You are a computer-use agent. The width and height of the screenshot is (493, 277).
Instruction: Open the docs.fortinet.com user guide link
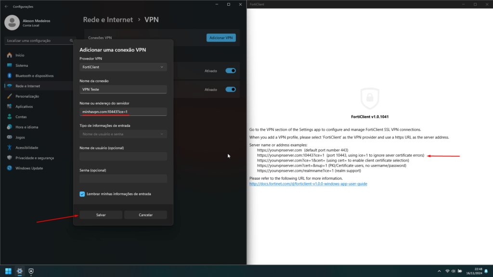308,184
